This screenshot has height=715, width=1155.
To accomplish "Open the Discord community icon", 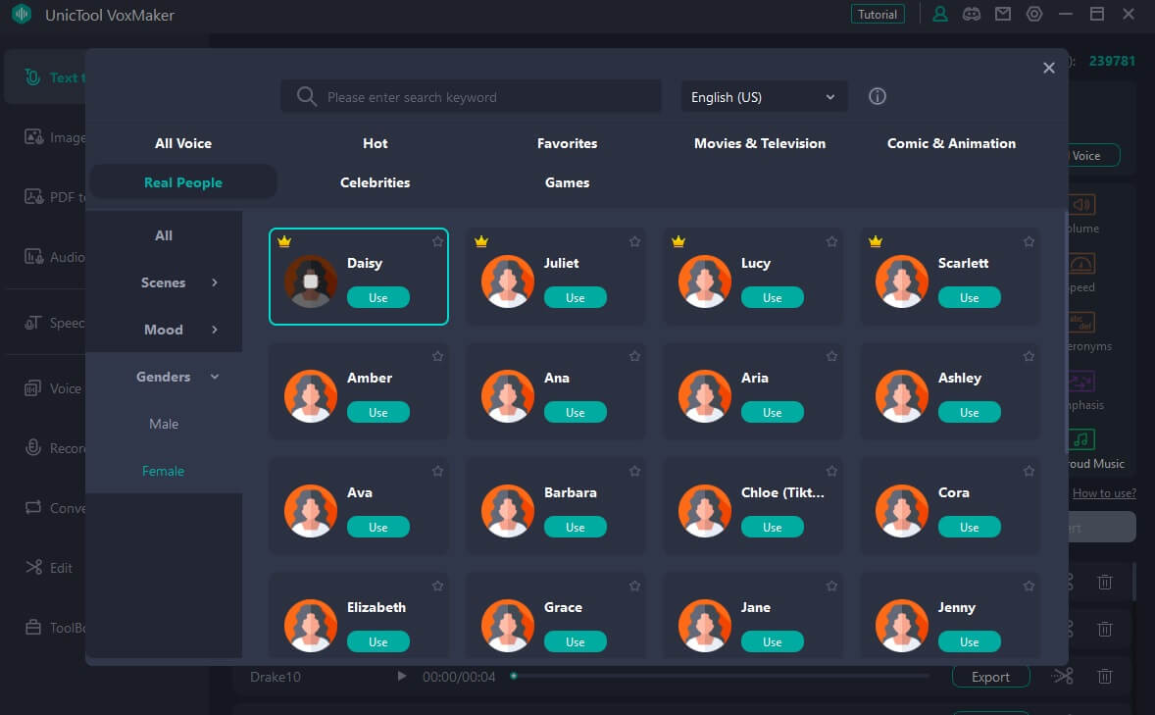I will tap(972, 14).
